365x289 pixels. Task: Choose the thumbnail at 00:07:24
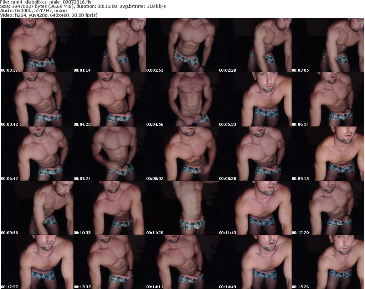tap(110, 154)
